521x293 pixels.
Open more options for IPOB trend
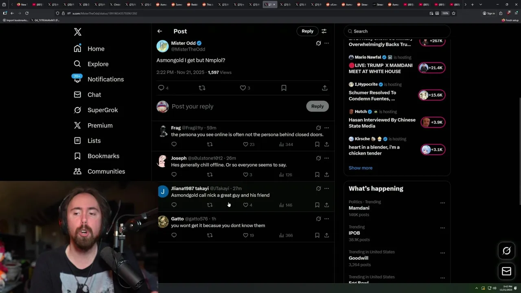point(442,228)
